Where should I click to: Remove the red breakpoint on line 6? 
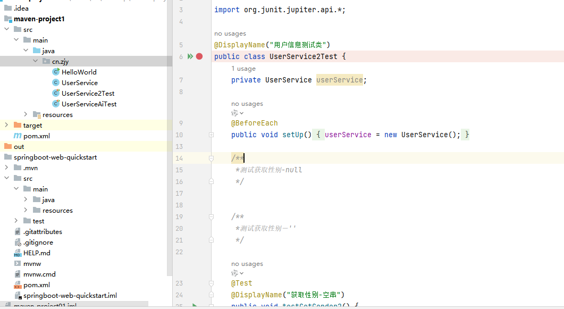(x=199, y=56)
